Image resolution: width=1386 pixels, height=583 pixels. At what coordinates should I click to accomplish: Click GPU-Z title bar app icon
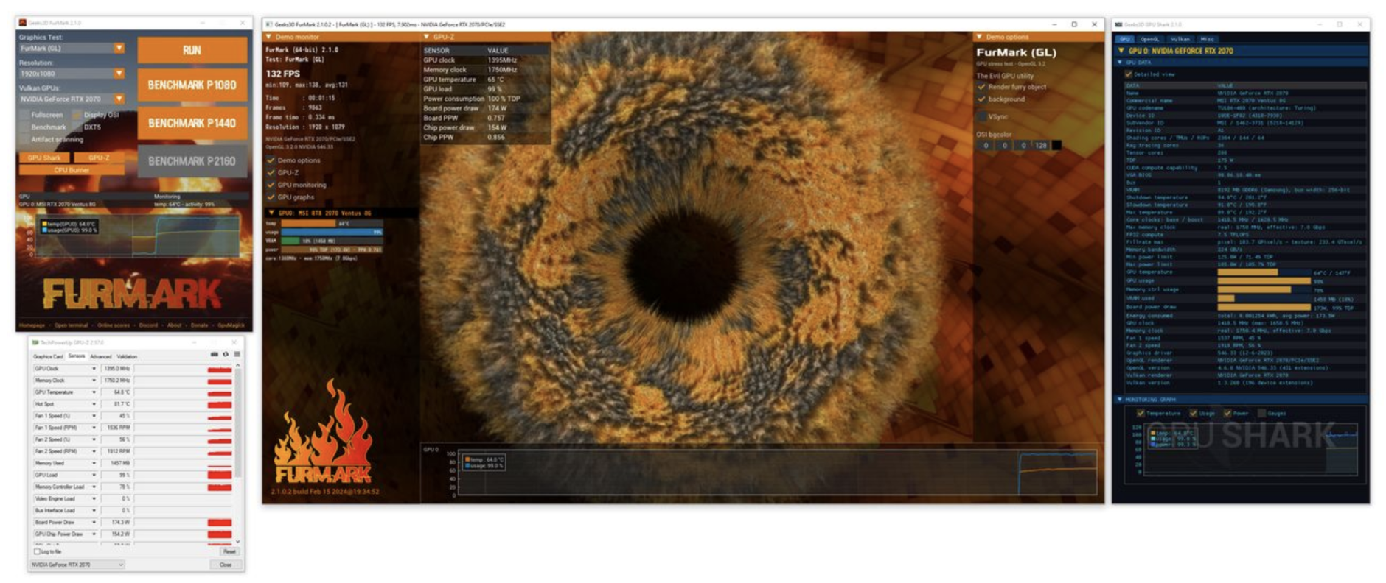click(x=35, y=342)
